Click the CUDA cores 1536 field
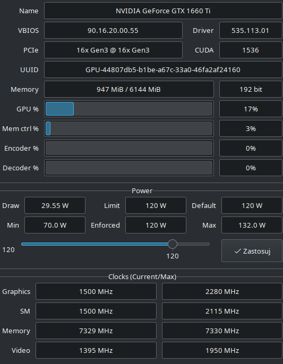 pos(251,50)
